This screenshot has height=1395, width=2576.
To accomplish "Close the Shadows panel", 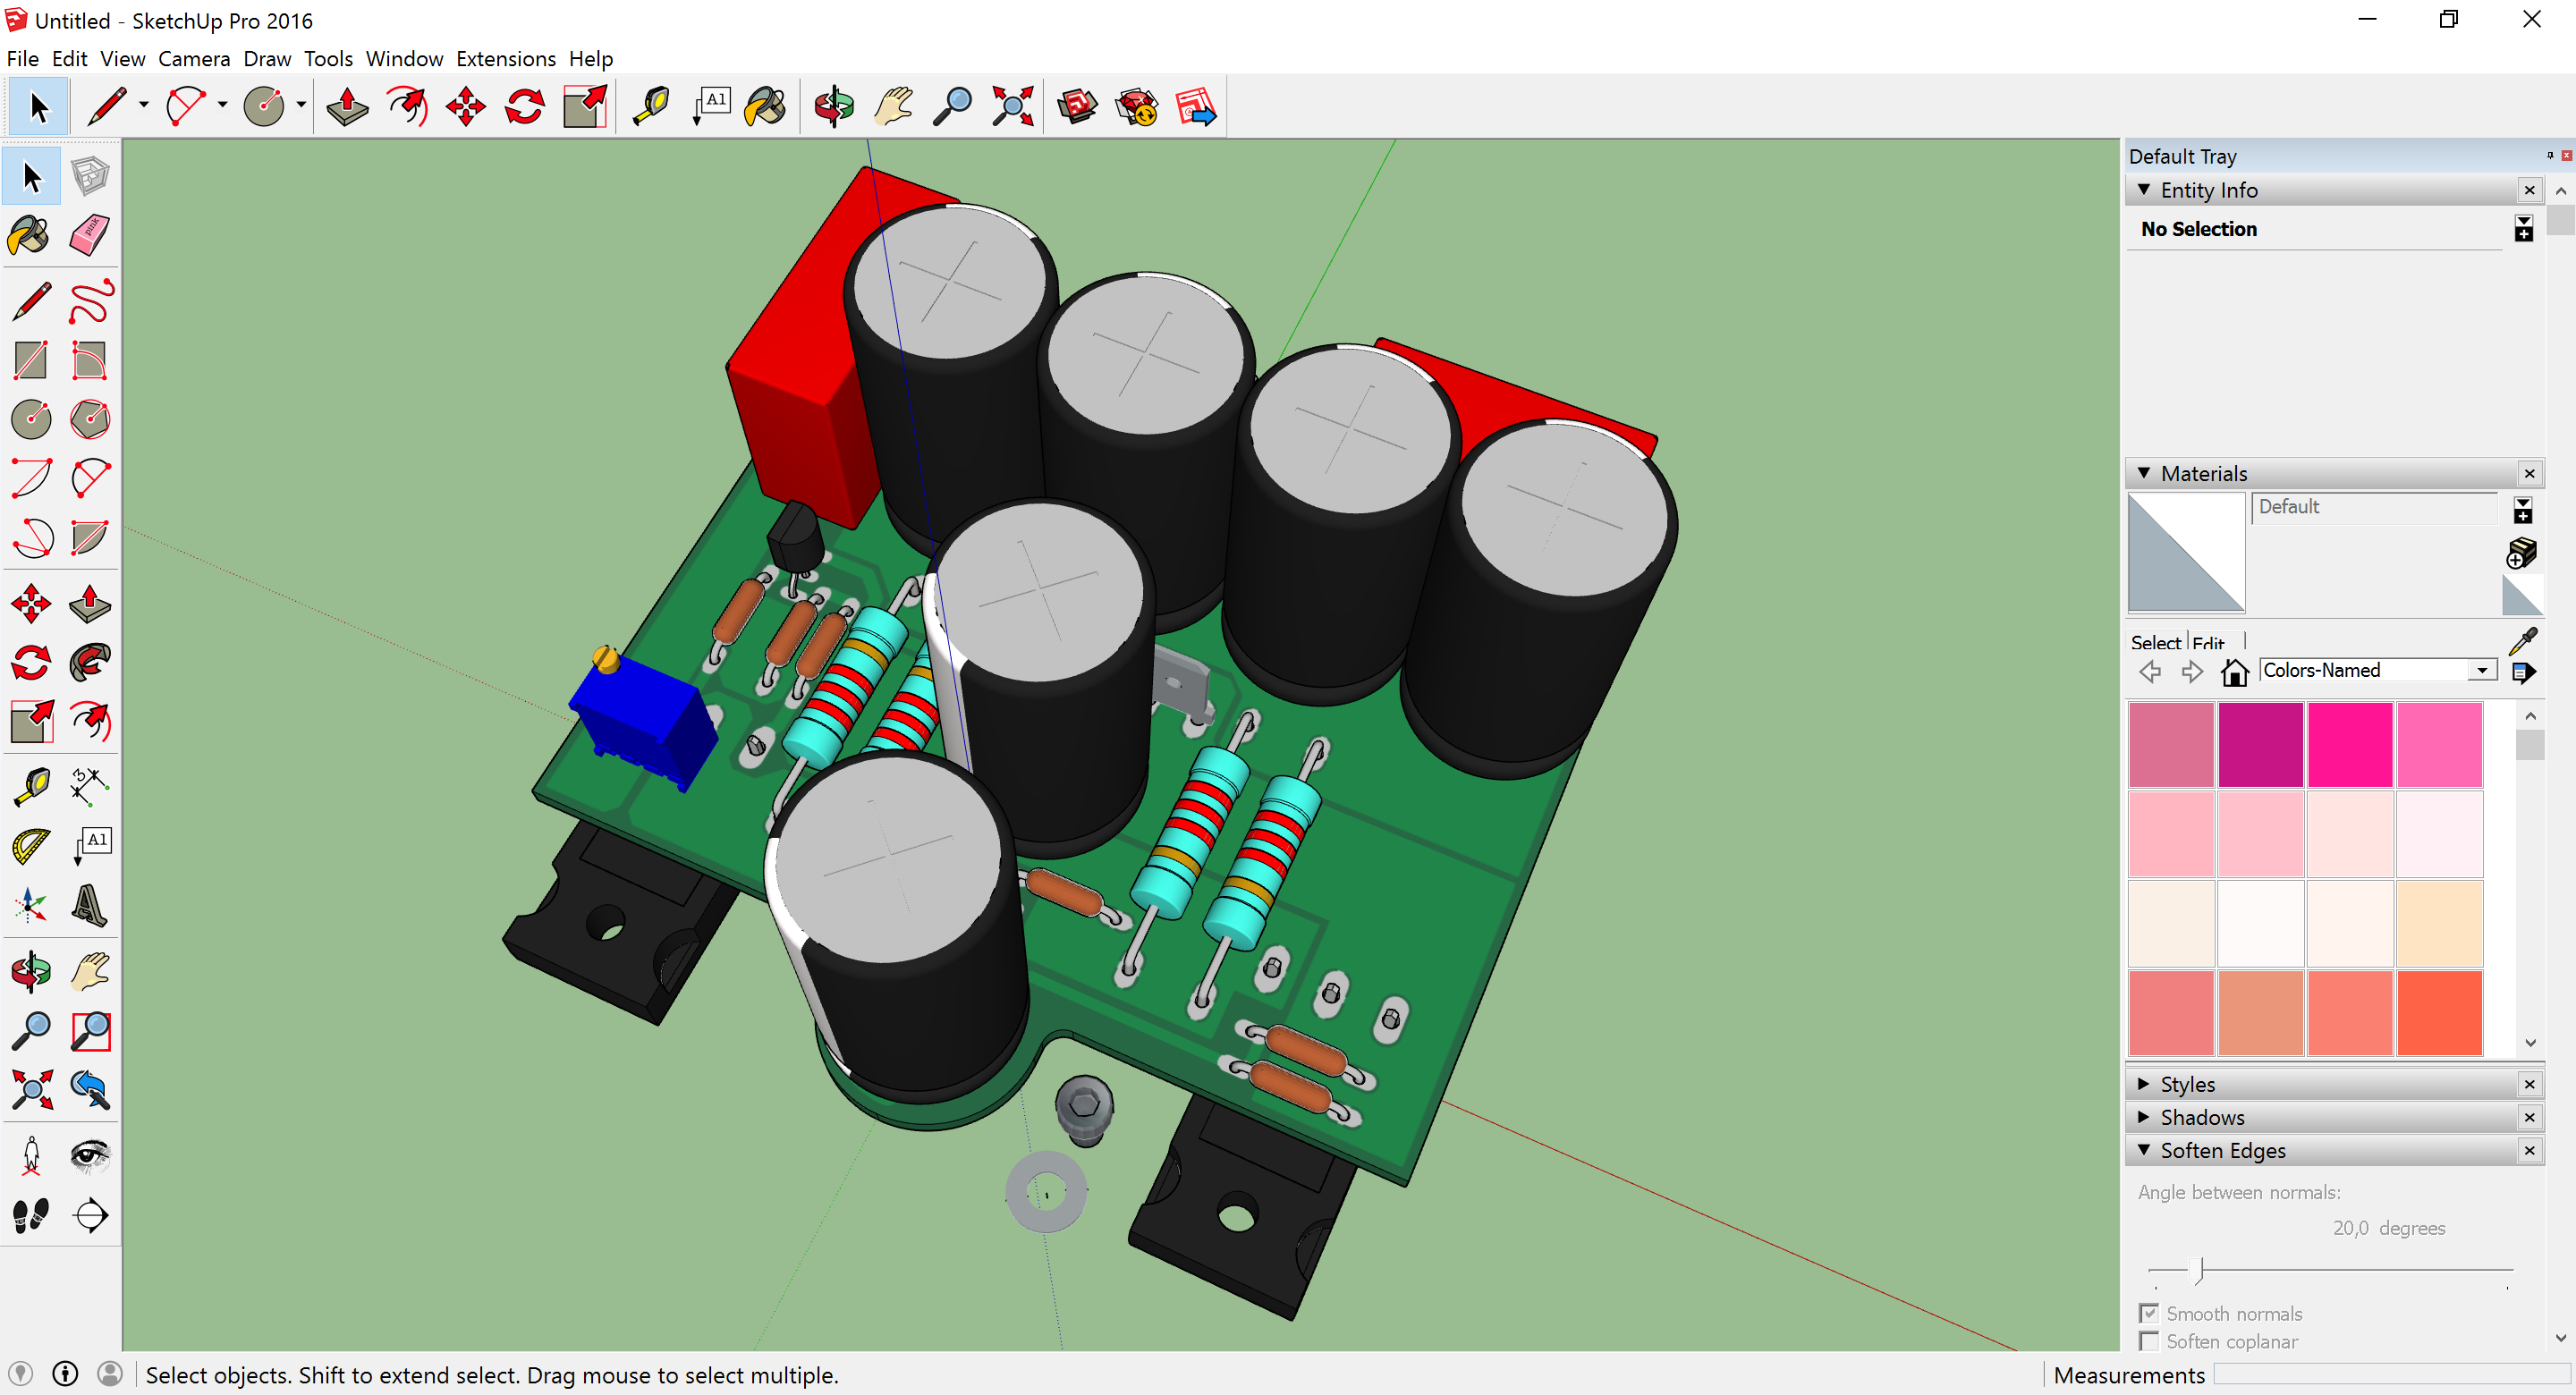I will (2529, 1117).
